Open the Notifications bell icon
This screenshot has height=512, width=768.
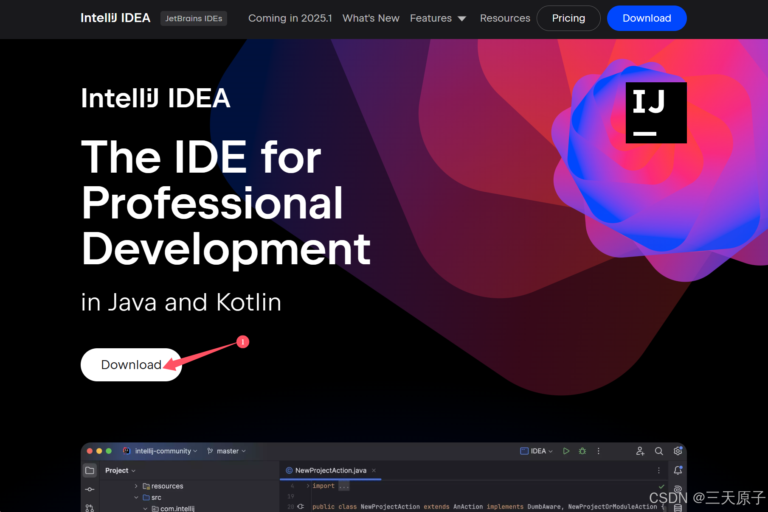[678, 470]
